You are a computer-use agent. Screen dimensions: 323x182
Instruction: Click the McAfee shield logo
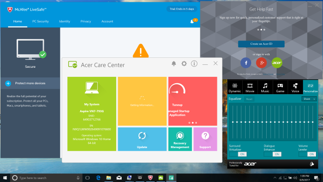point(9,9)
